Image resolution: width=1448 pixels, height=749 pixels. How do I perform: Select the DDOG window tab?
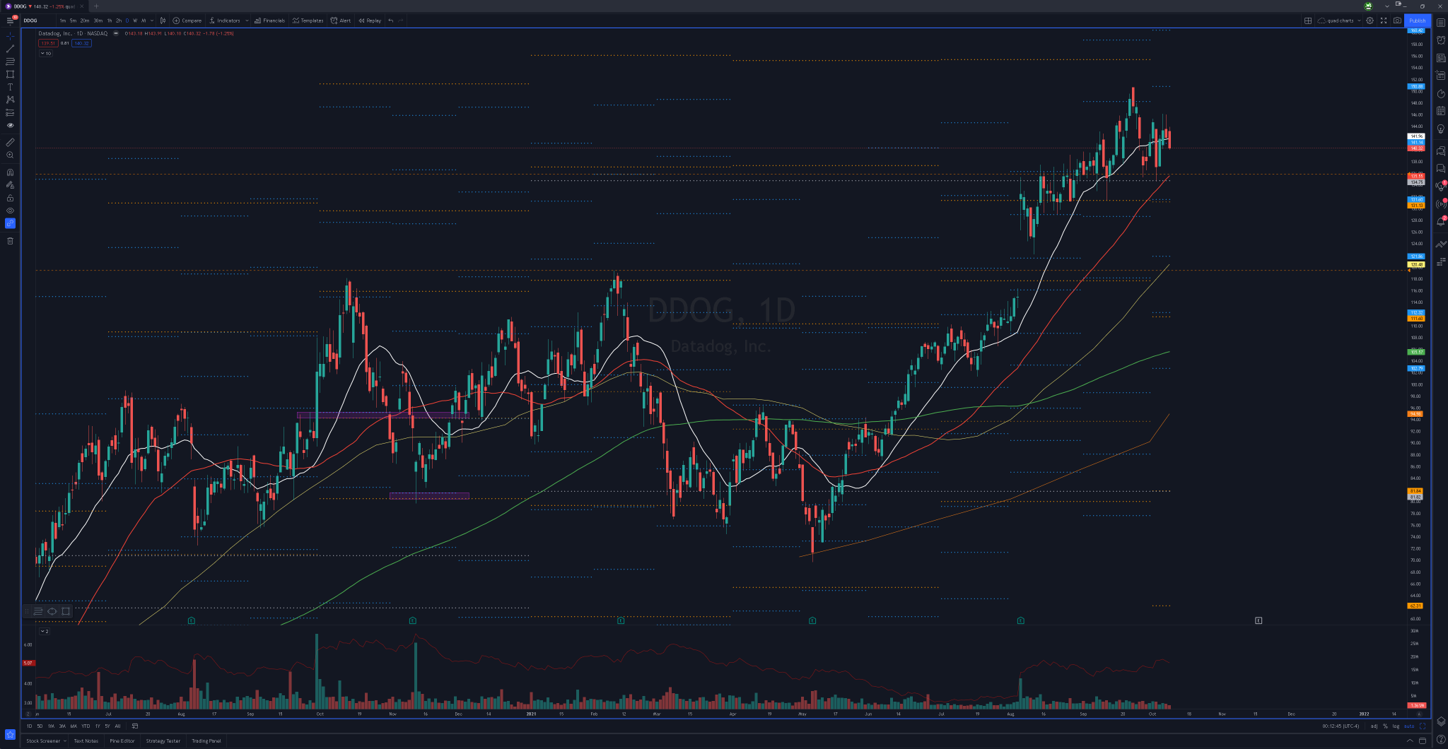pos(44,6)
